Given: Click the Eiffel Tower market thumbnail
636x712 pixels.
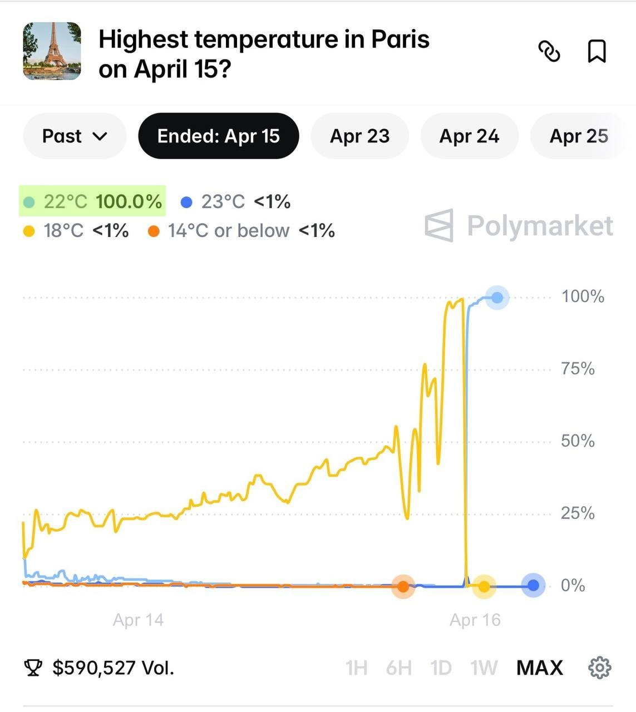Looking at the screenshot, I should tap(52, 51).
